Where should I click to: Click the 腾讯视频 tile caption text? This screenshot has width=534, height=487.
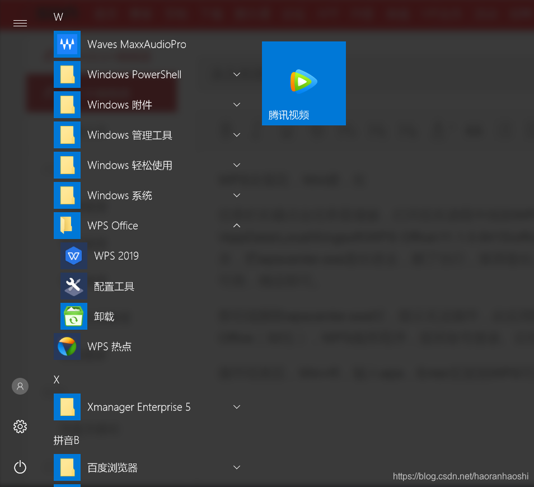(x=288, y=115)
